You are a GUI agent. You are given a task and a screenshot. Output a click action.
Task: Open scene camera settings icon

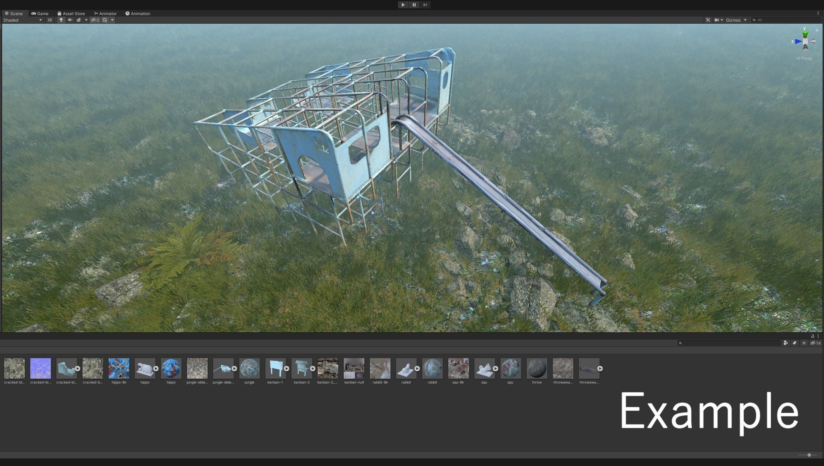tap(717, 20)
